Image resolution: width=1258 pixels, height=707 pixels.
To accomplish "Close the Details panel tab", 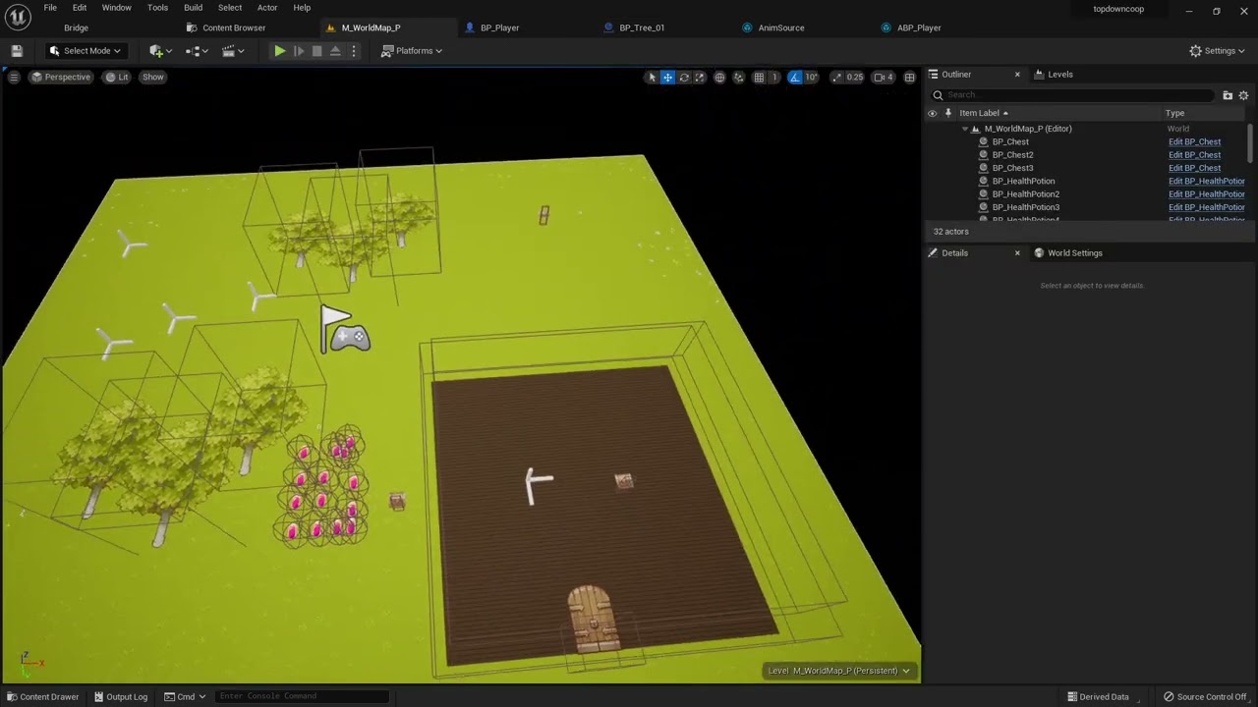I will [1017, 253].
